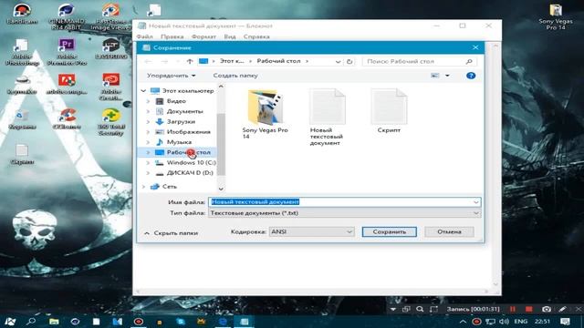Select the 360 Total Security desktop icon
Image resolution: width=584 pixels, height=328 pixels.
[111, 122]
